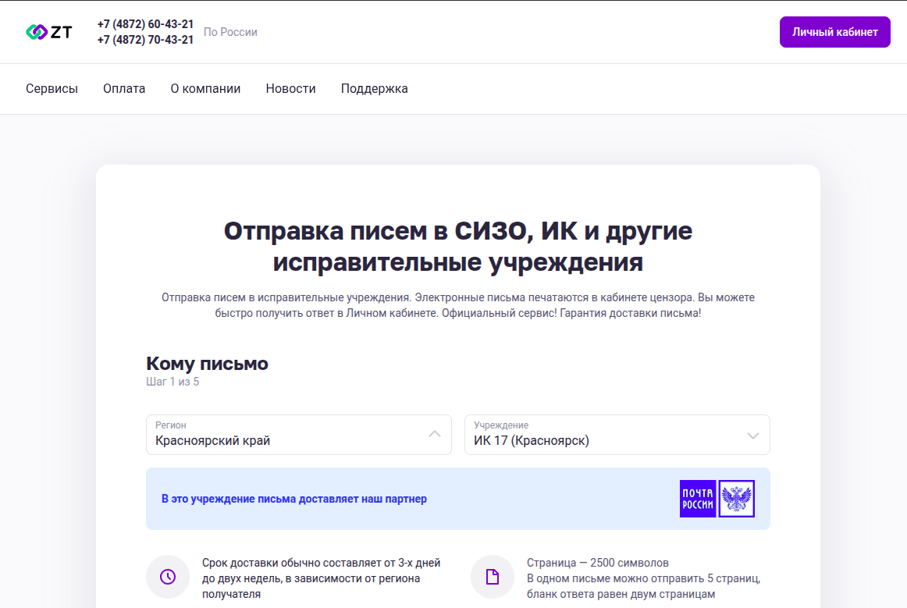Click the ZT company logo
The width and height of the screenshot is (907, 608).
[x=48, y=32]
